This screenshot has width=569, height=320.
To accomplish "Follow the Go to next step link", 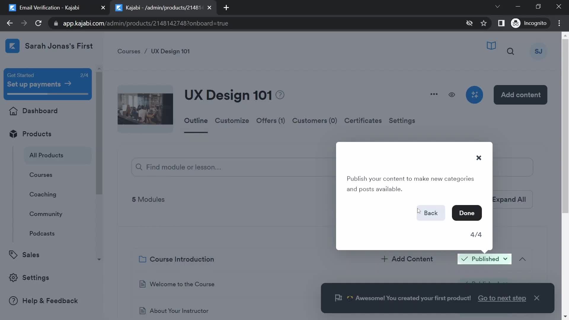I will (502, 298).
